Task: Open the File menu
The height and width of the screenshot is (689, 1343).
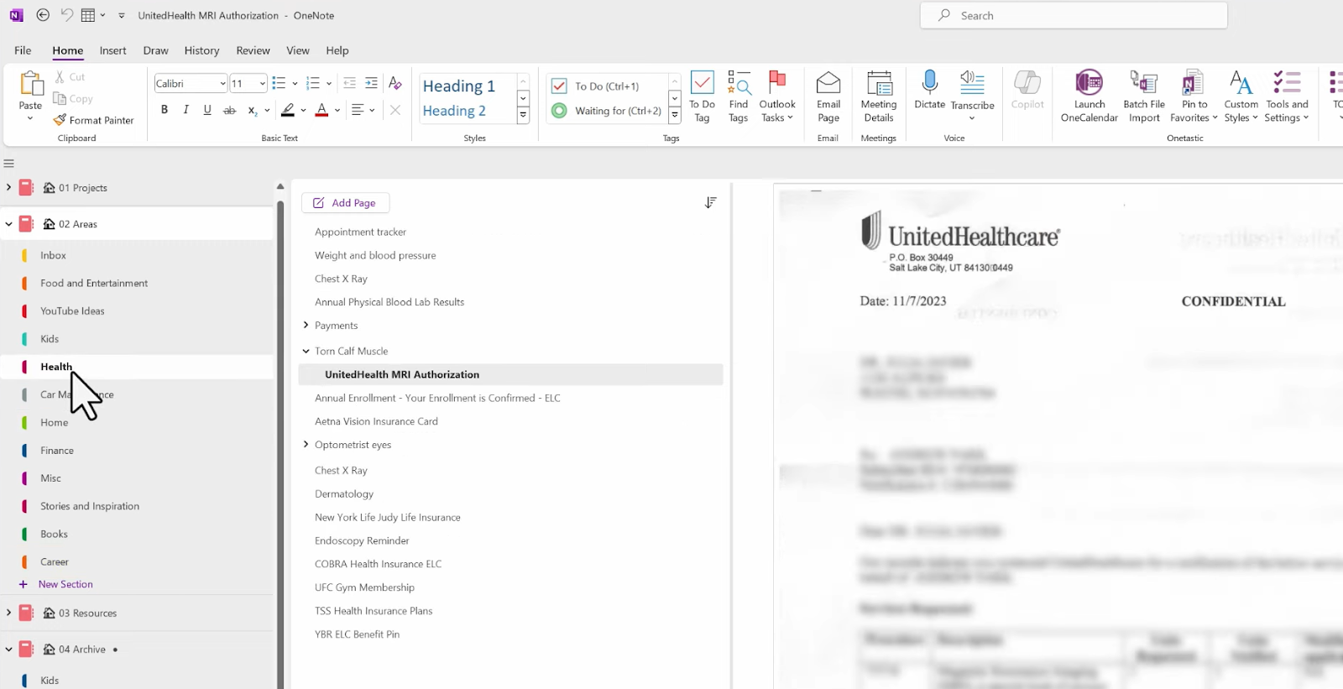Action: tap(23, 50)
